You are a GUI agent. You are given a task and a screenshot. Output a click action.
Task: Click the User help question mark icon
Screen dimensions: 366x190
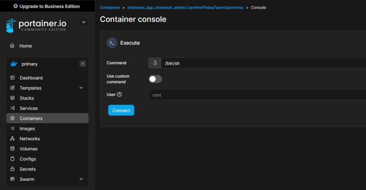pyautogui.click(x=119, y=95)
